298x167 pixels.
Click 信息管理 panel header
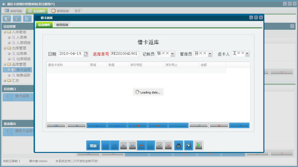18,26
